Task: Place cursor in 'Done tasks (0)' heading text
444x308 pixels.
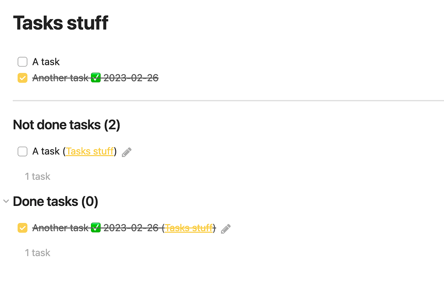Action: click(55, 202)
